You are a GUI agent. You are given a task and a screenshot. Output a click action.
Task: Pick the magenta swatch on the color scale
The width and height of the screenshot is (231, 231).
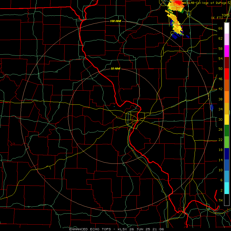pyautogui.click(x=227, y=51)
